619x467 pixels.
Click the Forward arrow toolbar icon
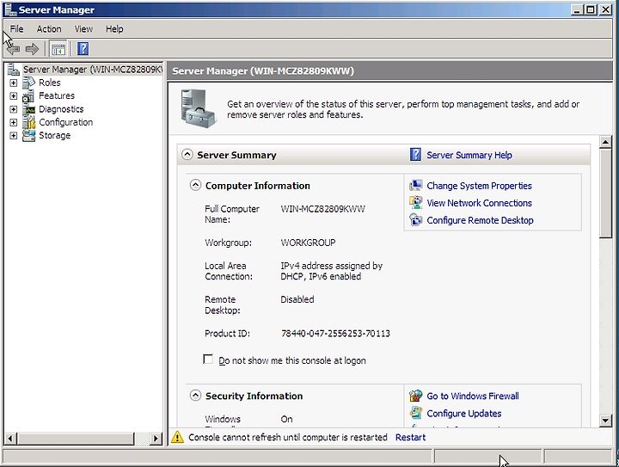32,49
